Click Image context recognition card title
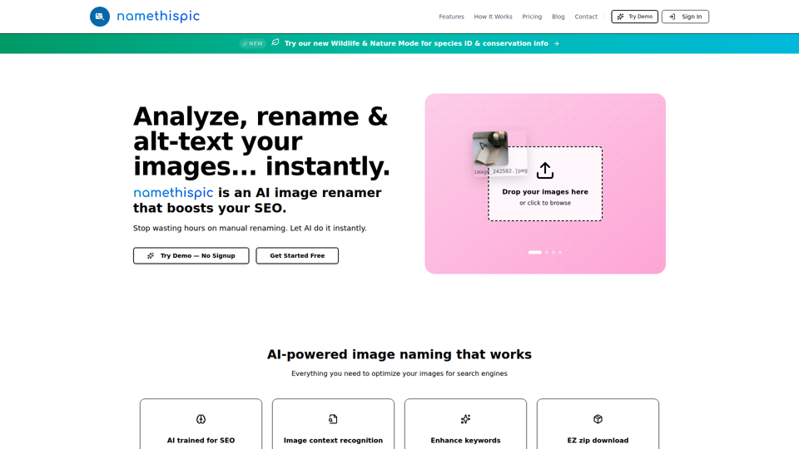Screen dimensions: 799x449 coord(333,441)
